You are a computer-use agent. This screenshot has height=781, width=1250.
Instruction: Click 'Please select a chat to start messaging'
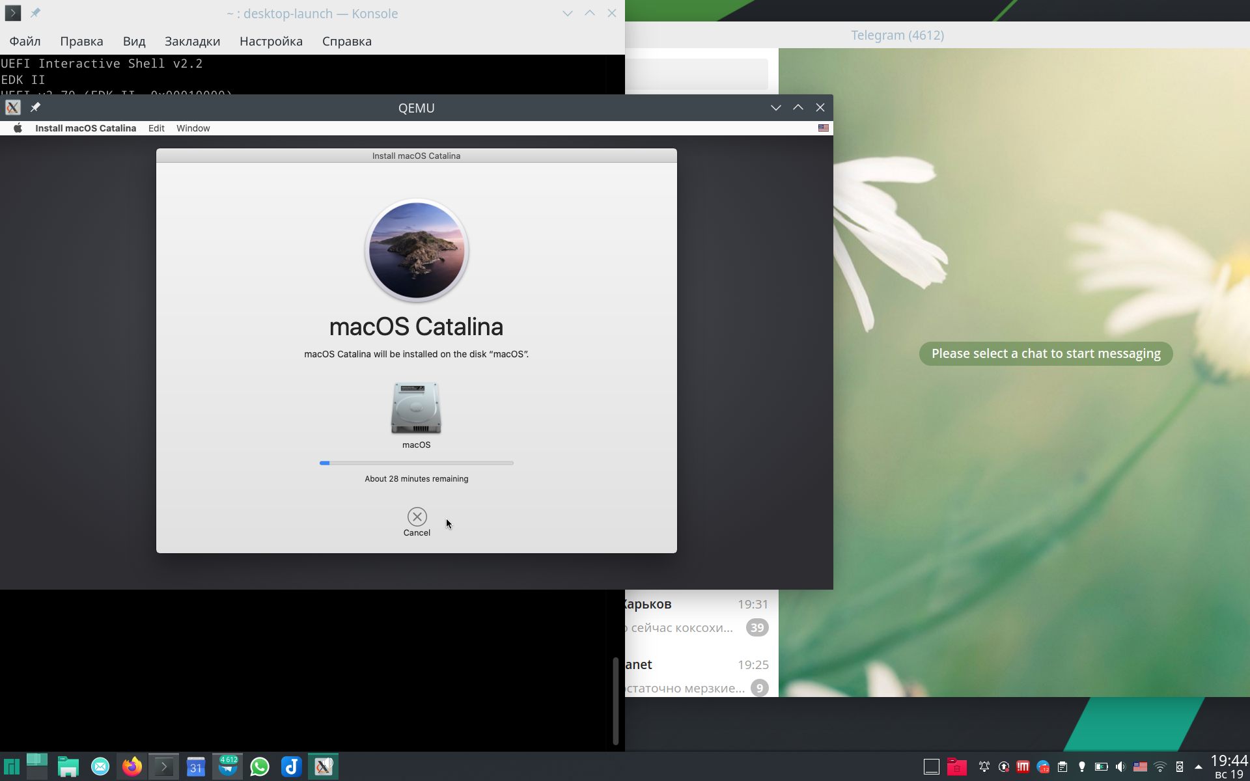pos(1046,353)
